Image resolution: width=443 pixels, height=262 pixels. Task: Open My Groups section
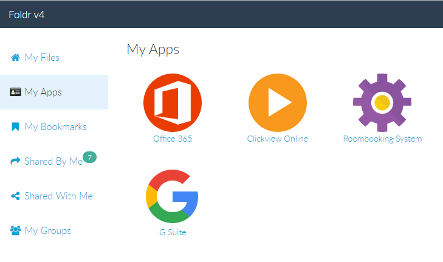(54, 230)
